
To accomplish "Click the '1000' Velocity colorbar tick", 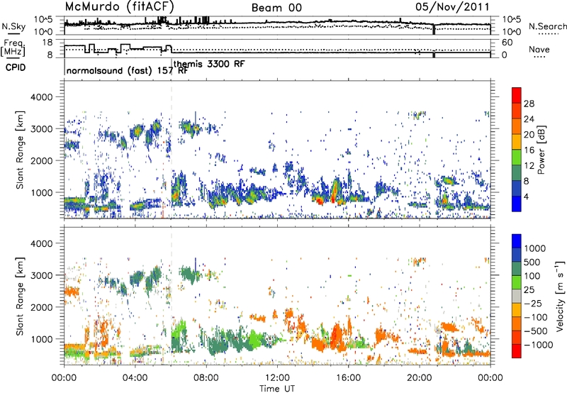I will point(535,248).
